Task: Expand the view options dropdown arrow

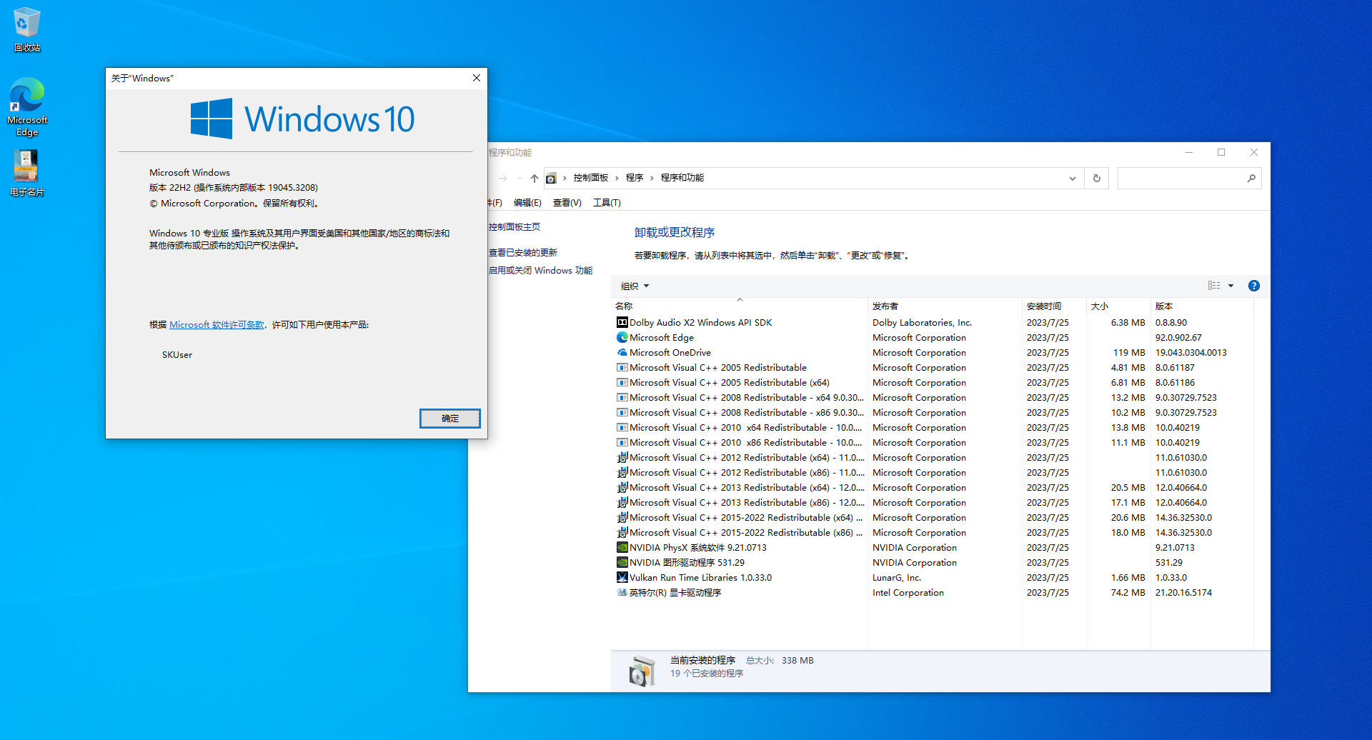Action: point(1231,286)
